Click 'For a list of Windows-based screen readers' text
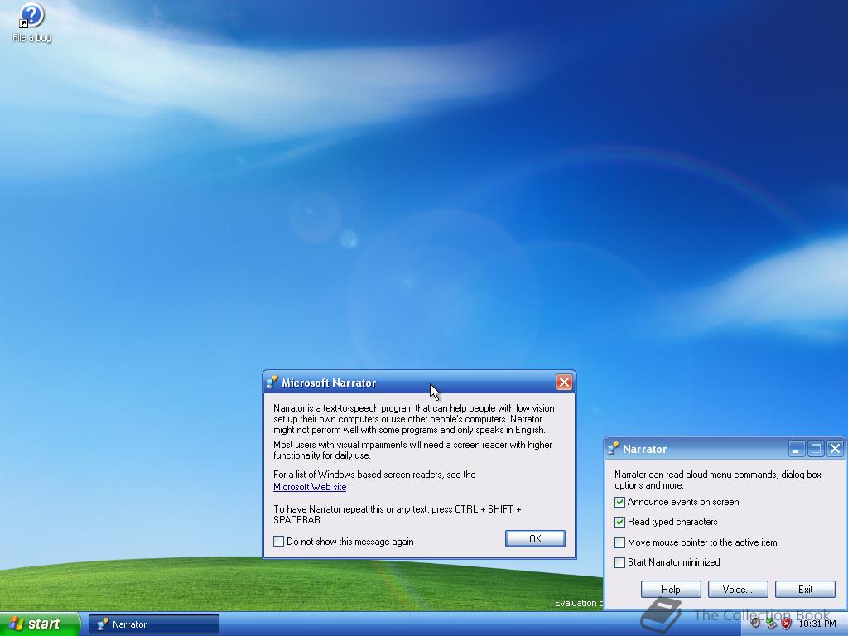Screen dimensions: 848x636 coord(374,475)
